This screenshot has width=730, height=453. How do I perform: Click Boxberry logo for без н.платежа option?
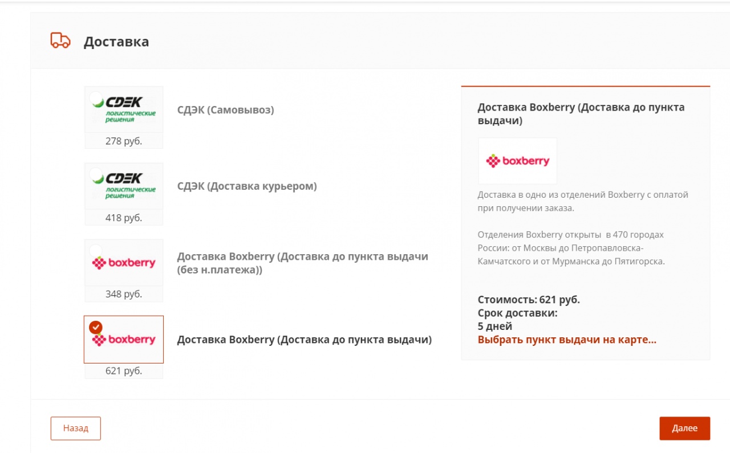tap(124, 263)
